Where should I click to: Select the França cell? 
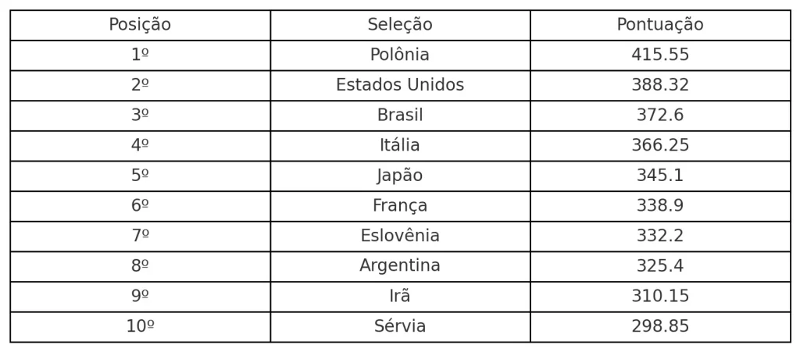[x=400, y=206]
